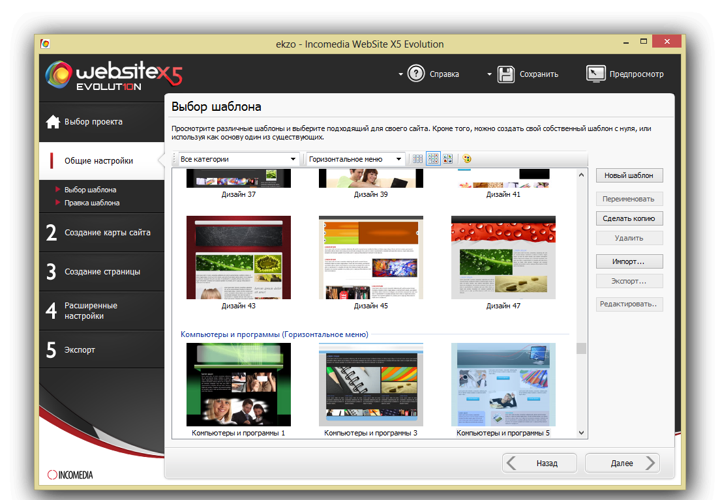The image size is (720, 500).
Task: Select Компьютеры и программы 3 thumbnail
Action: tap(371, 385)
